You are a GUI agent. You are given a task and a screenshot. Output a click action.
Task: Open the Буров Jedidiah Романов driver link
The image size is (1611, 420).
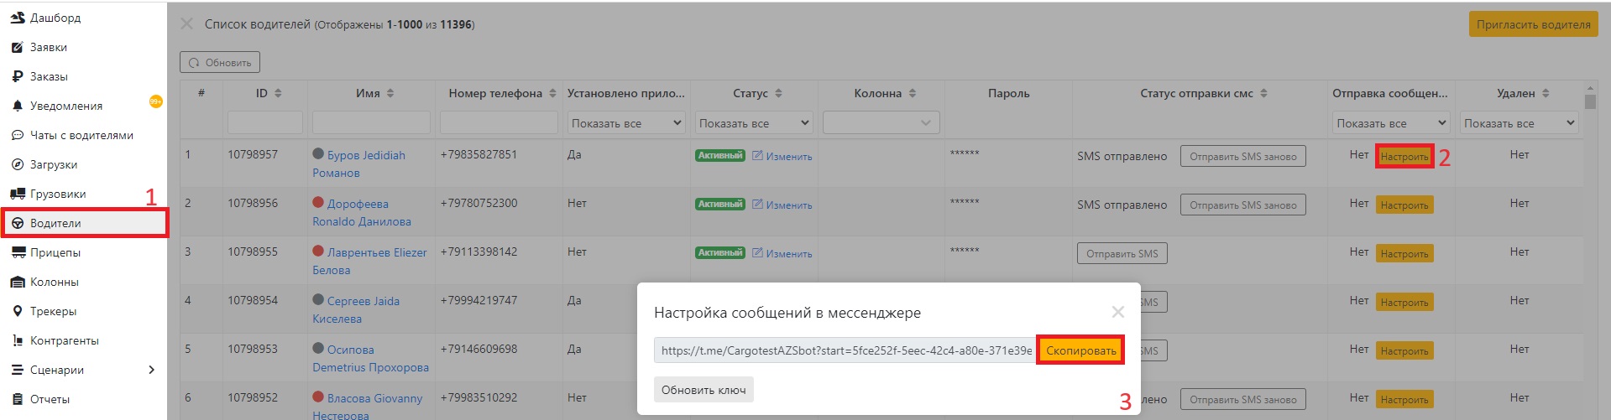[x=365, y=156]
